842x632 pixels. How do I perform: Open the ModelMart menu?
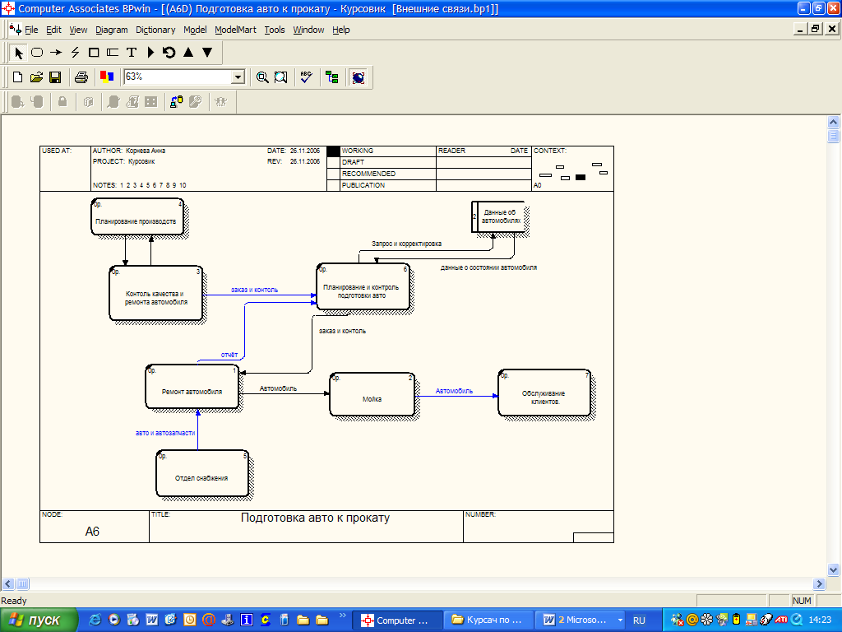pyautogui.click(x=235, y=30)
